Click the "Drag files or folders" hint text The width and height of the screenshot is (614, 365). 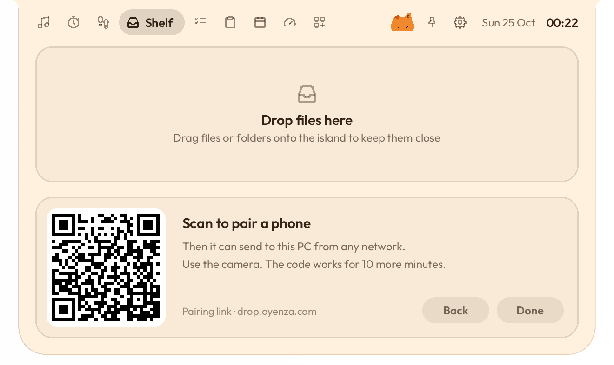click(x=307, y=138)
